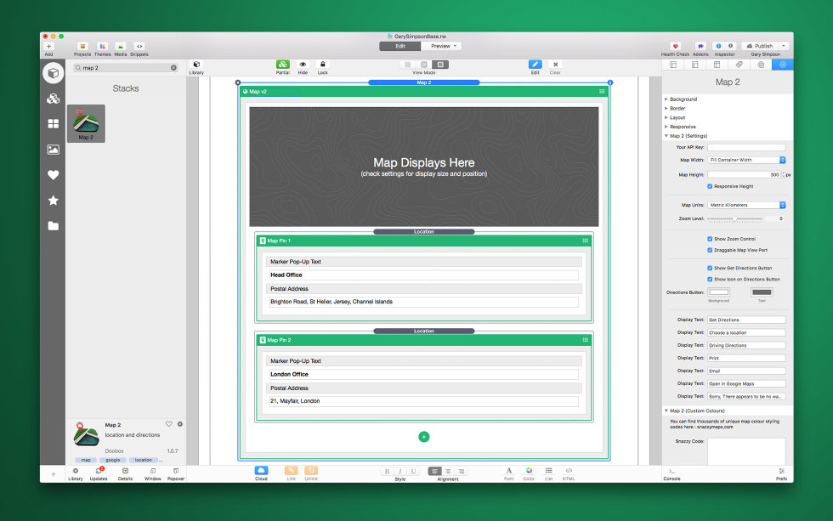The image size is (833, 521).
Task: Select the folder sidebar icon
Action: [x=53, y=226]
